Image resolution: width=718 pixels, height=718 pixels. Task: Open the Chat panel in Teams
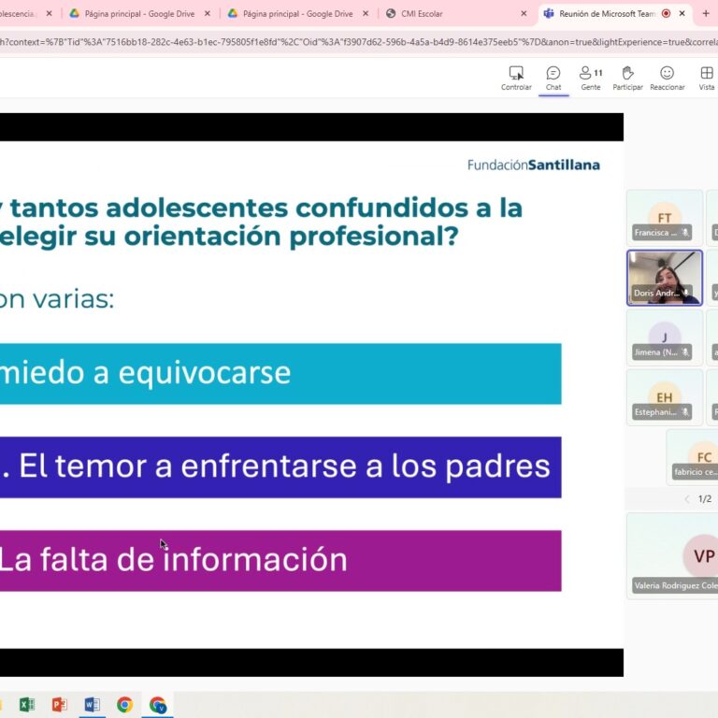click(x=553, y=79)
